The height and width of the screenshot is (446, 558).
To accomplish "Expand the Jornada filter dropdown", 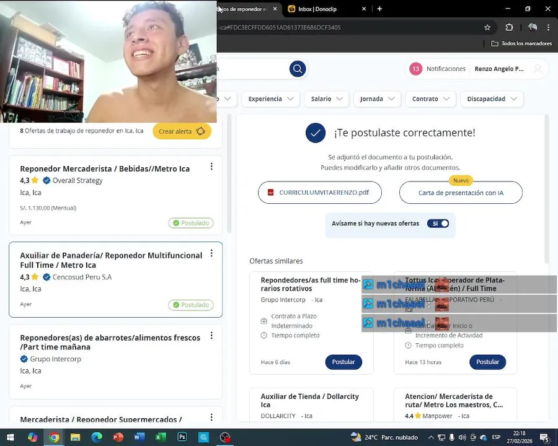I will click(377, 99).
